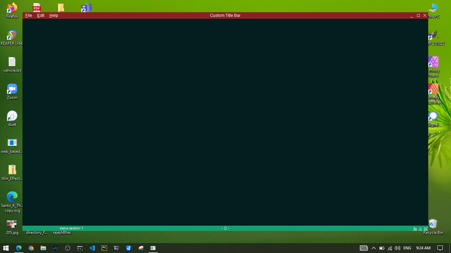Click the 205.jpg desktop thumbnail
This screenshot has width=451, height=253.
click(x=12, y=224)
